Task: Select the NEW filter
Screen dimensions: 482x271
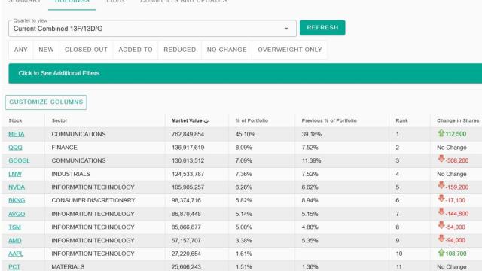Action: click(46, 50)
